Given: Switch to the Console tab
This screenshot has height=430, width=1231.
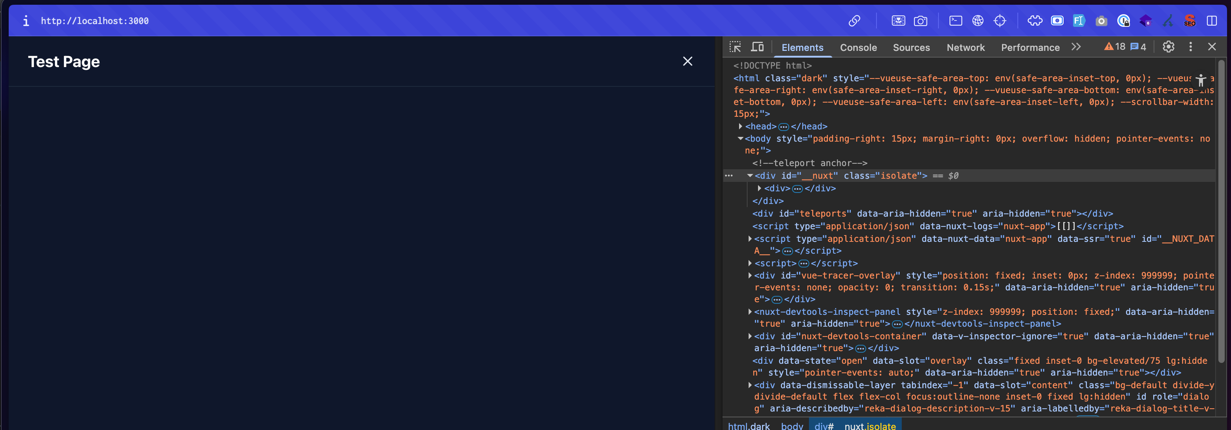Looking at the screenshot, I should pos(858,47).
